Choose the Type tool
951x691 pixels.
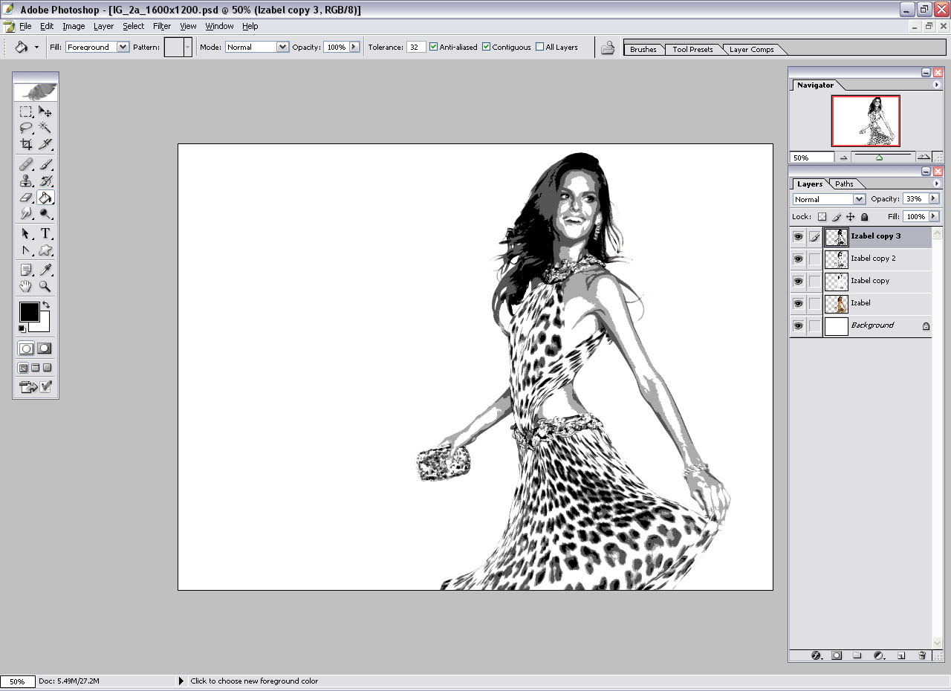(45, 233)
